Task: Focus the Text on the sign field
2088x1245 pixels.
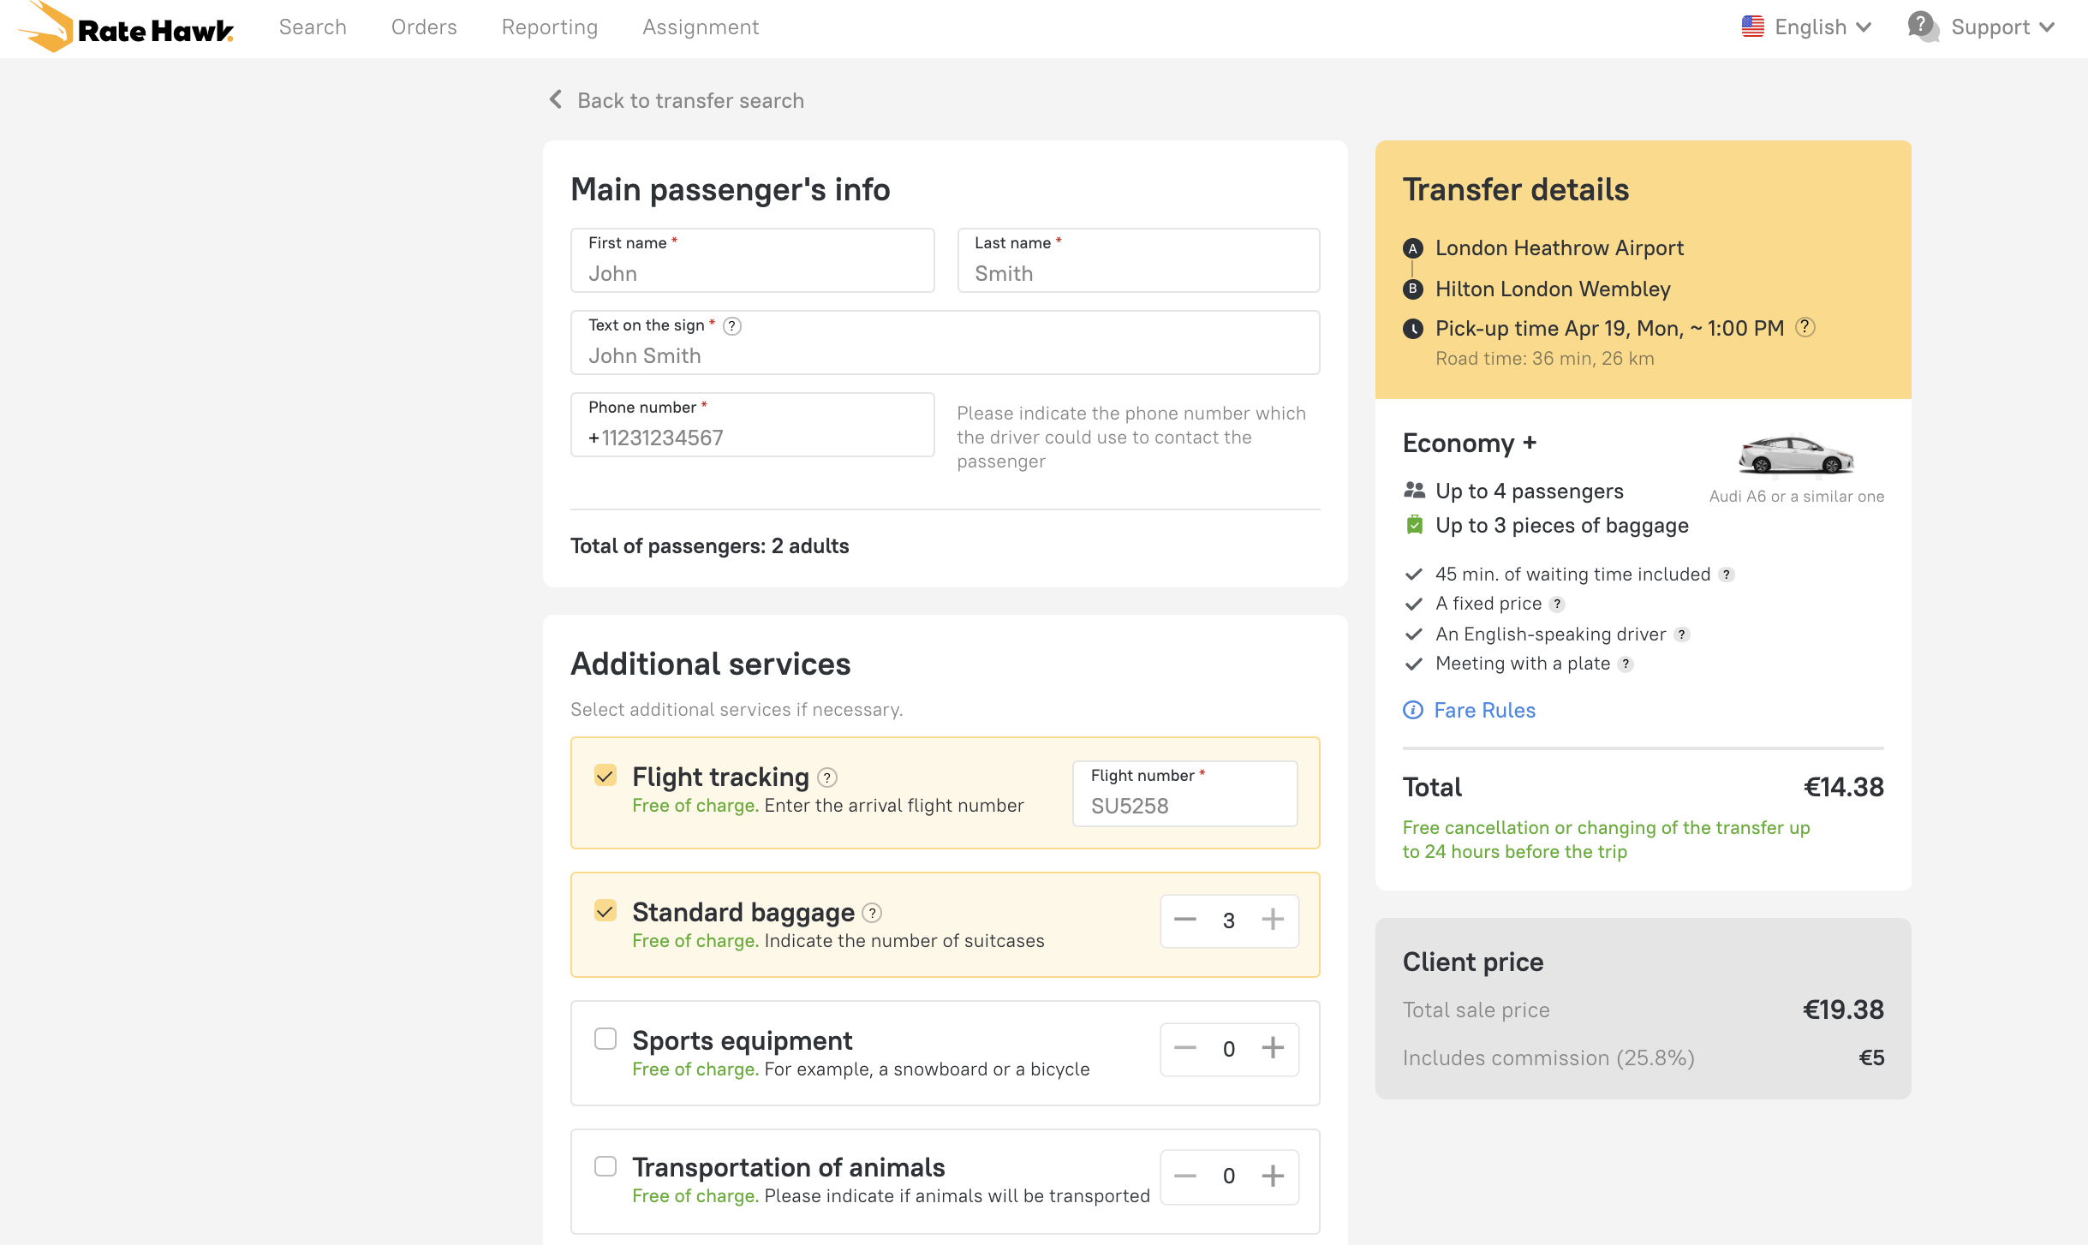Action: [946, 343]
